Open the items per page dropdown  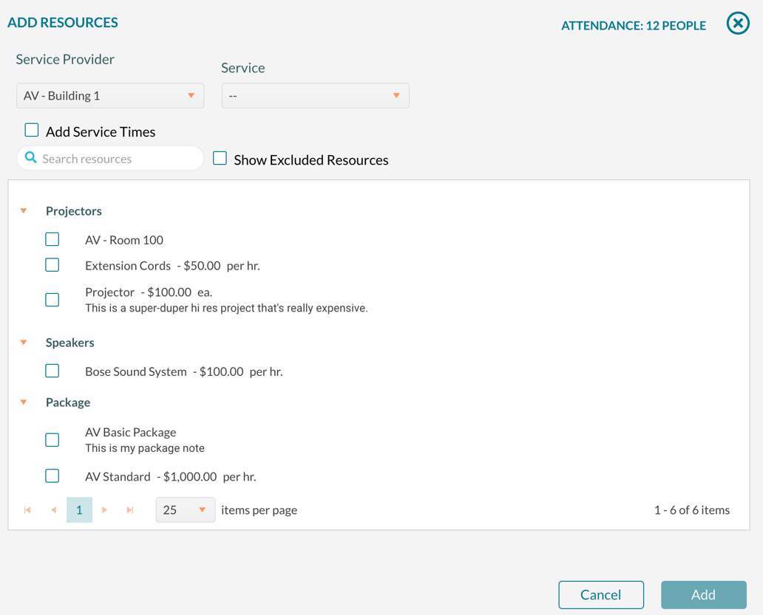click(x=186, y=509)
